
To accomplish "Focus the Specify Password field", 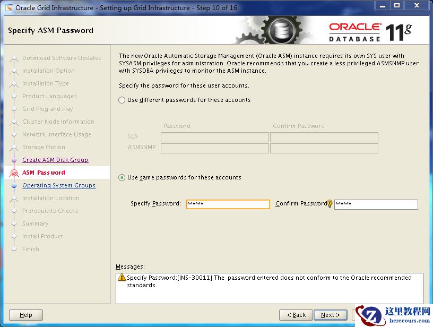I will click(228, 204).
